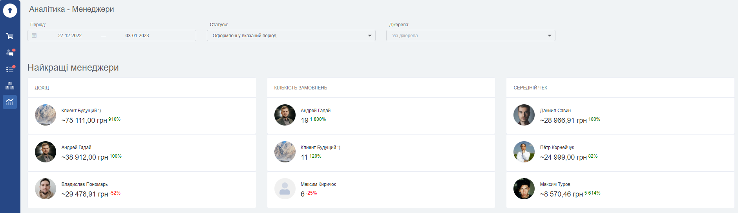Click the dropdown arrow of Усі джерела

coord(549,36)
